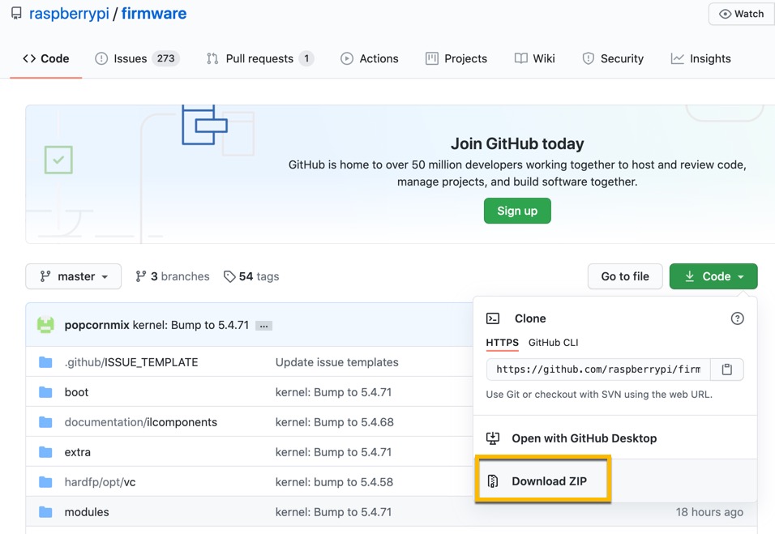Open the Issues tab
Viewport: 775px width, 534px height.
[x=137, y=59]
